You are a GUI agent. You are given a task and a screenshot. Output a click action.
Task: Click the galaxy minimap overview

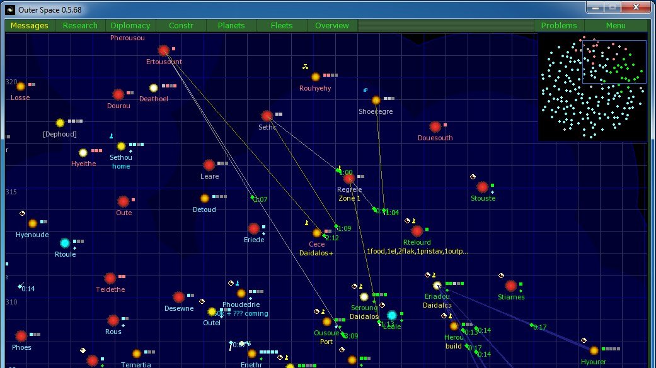pyautogui.click(x=593, y=87)
